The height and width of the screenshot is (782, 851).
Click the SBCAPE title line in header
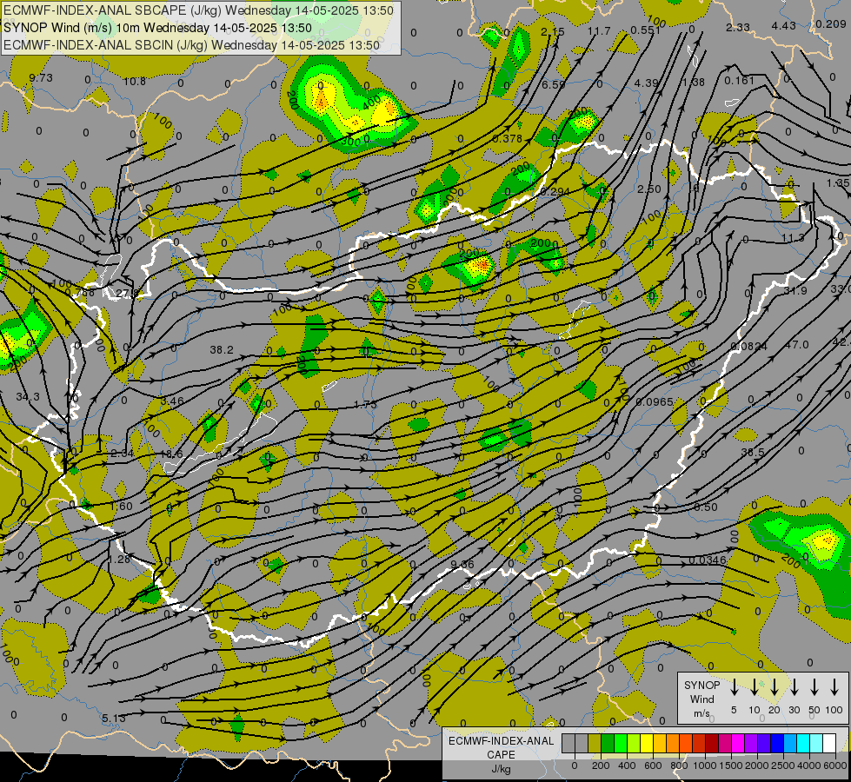point(198,10)
